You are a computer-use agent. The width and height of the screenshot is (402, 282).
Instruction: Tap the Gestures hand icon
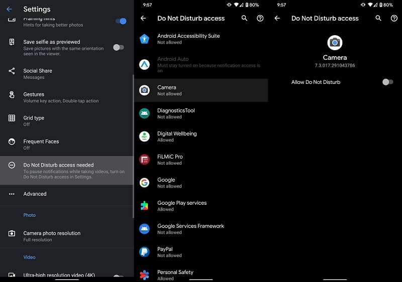coord(12,94)
